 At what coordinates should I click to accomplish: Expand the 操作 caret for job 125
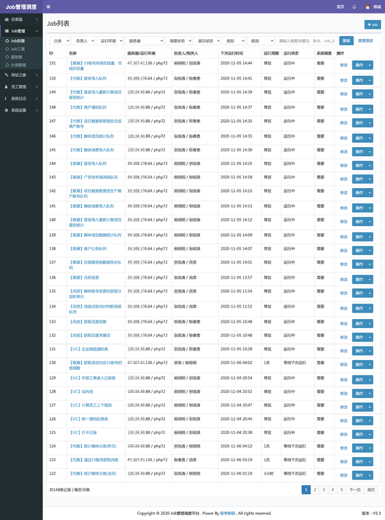(x=370, y=435)
